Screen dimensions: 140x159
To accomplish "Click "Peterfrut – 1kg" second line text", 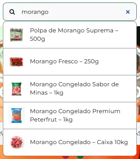I will click(x=51, y=120).
